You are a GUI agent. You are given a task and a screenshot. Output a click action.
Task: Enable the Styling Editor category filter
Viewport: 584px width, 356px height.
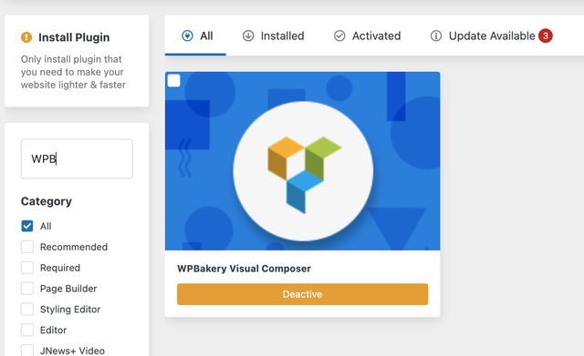pyautogui.click(x=27, y=310)
